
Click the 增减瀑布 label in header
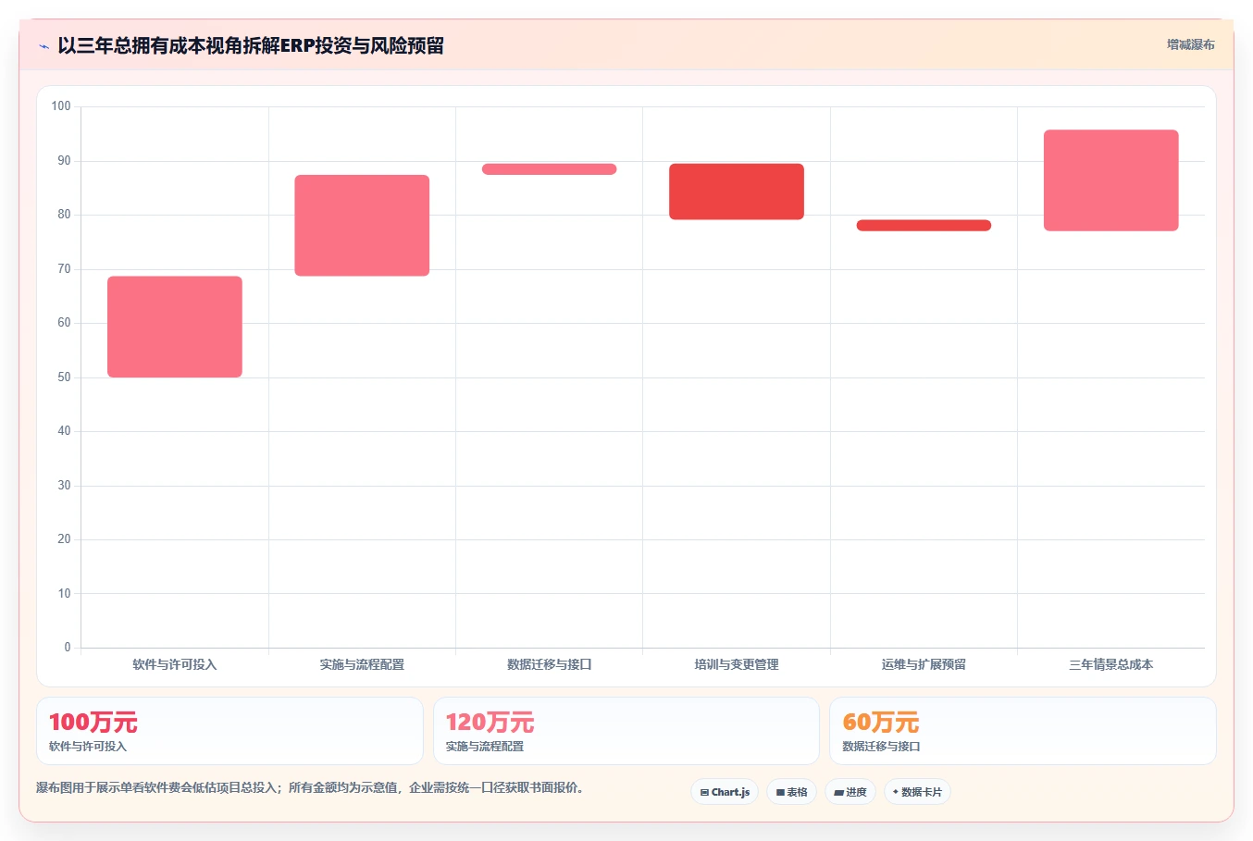tap(1190, 44)
